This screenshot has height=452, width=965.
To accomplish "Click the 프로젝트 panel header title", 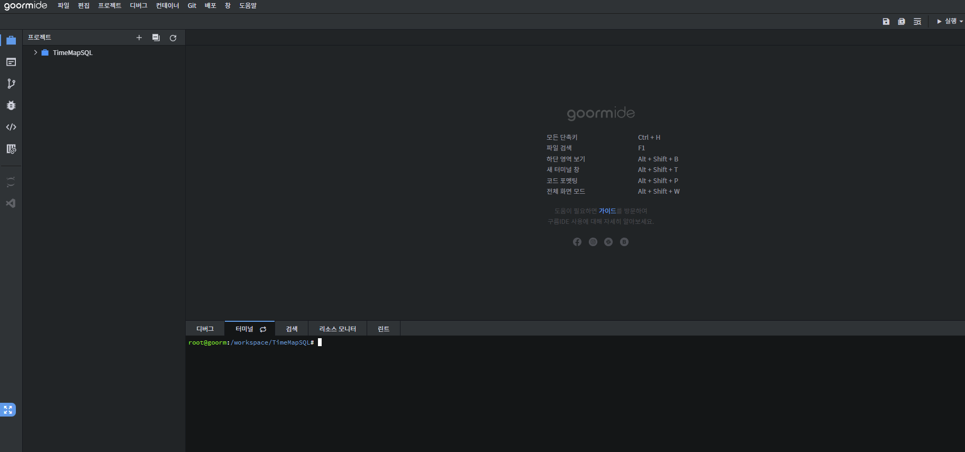I will tap(40, 38).
